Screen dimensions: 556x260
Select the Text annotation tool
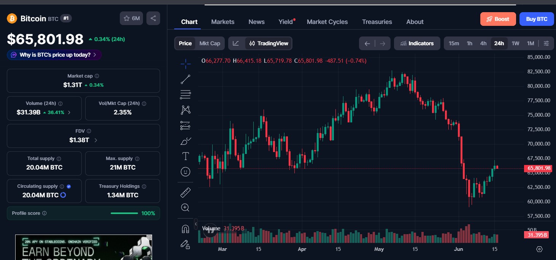point(186,156)
